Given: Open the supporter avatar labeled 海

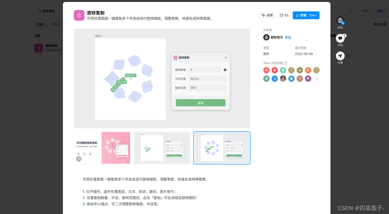Looking at the screenshot, I should pyautogui.click(x=266, y=79).
